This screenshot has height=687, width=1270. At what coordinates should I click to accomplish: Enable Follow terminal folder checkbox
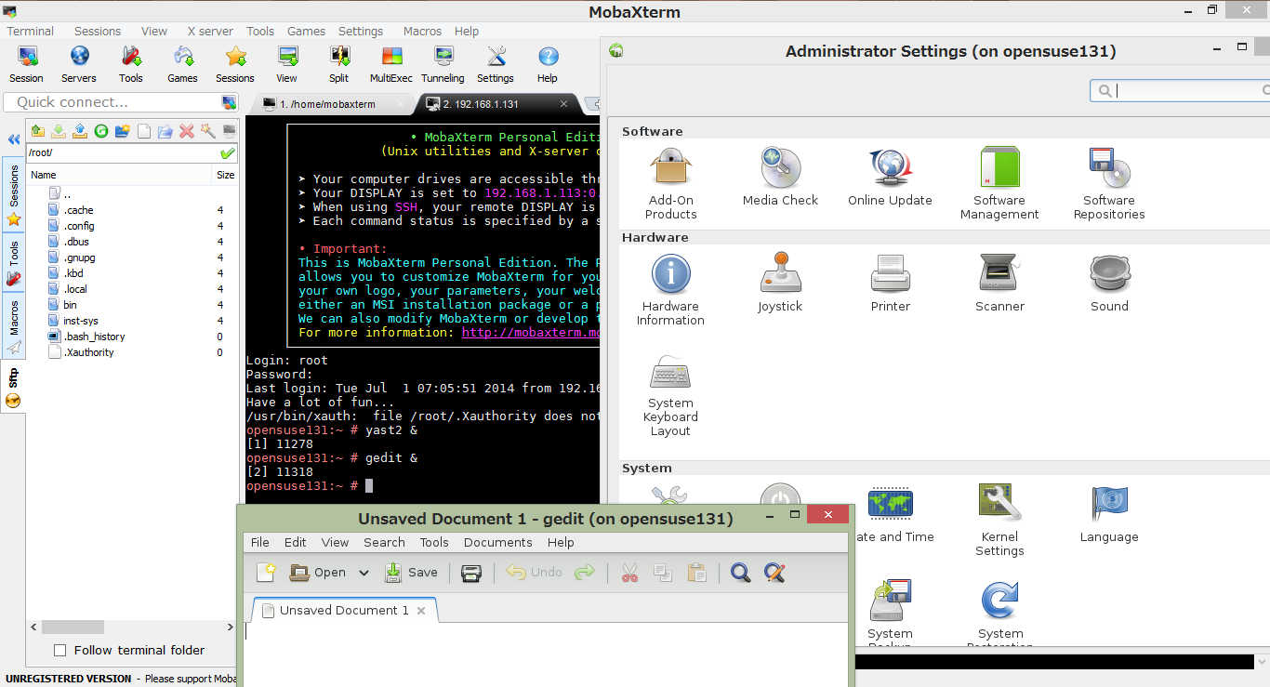60,650
